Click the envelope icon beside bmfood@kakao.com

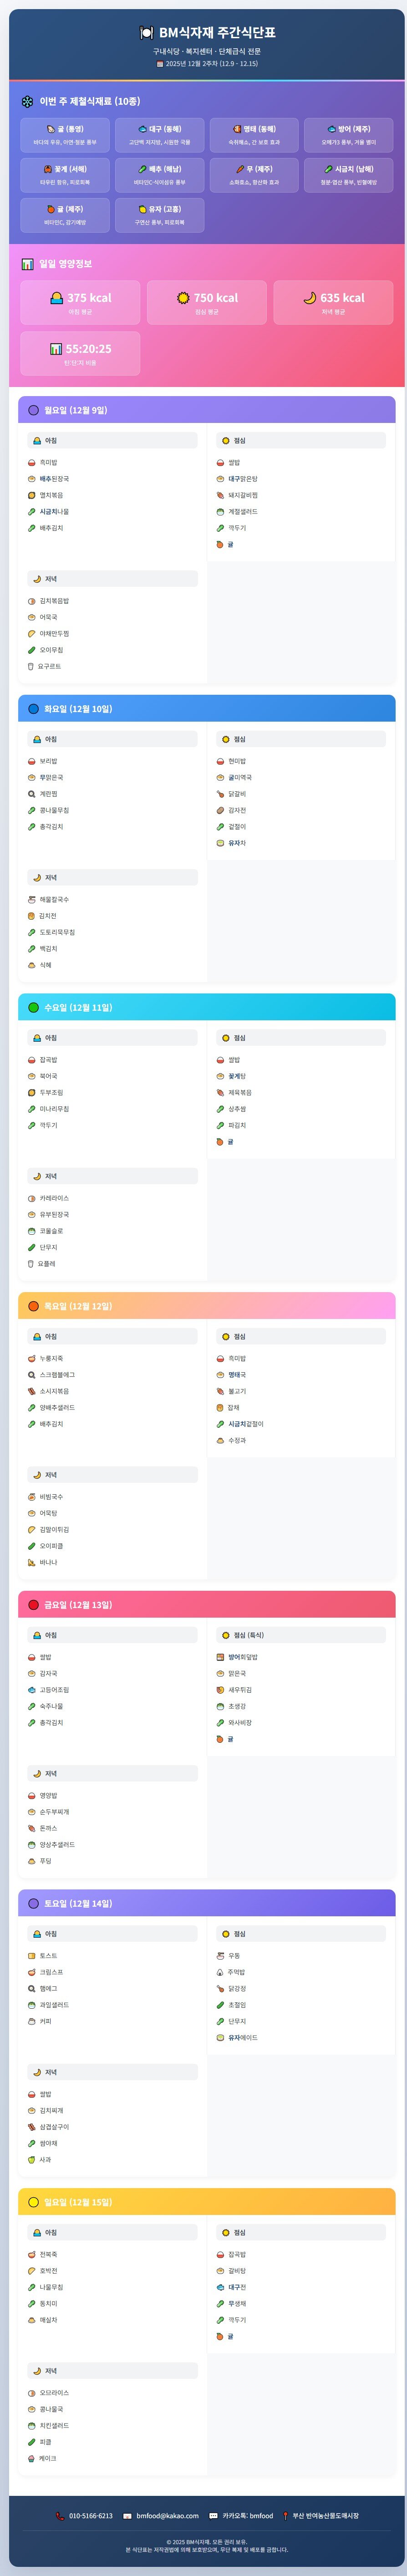(x=128, y=2516)
